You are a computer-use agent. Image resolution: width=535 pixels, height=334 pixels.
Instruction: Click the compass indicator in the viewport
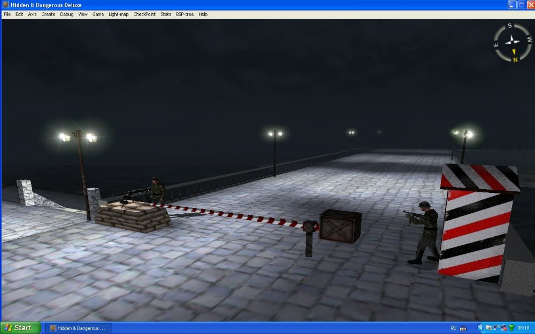click(513, 43)
